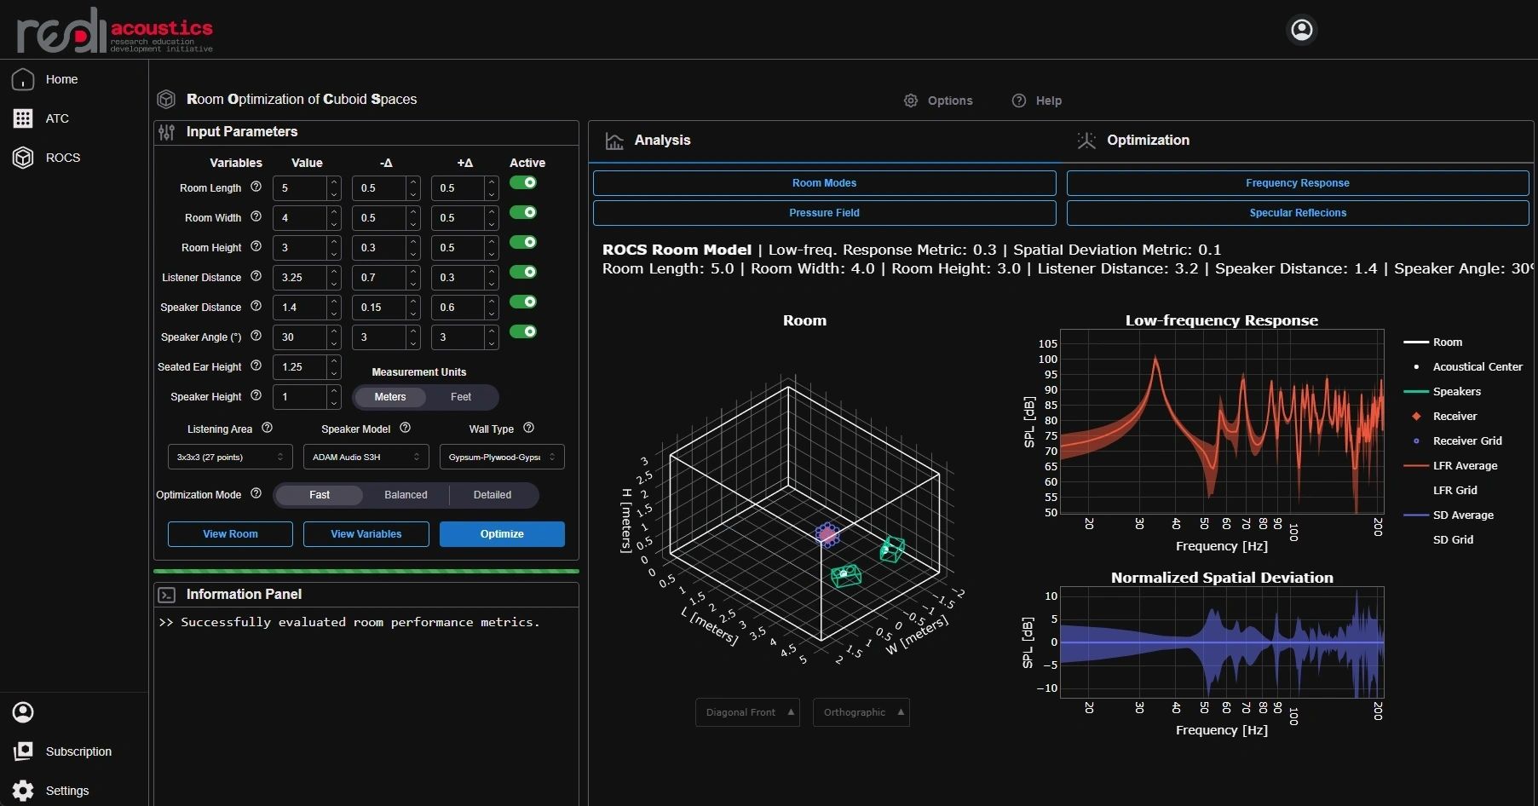Viewport: 1538px width, 806px height.
Task: Open the ATC grid icon in sidebar
Action: [x=23, y=118]
